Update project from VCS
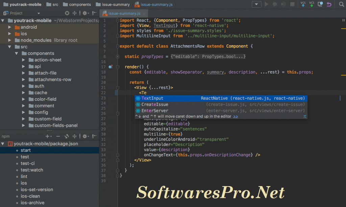 point(303,4)
